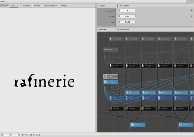Select the character_at1 node

[x=116, y=39]
